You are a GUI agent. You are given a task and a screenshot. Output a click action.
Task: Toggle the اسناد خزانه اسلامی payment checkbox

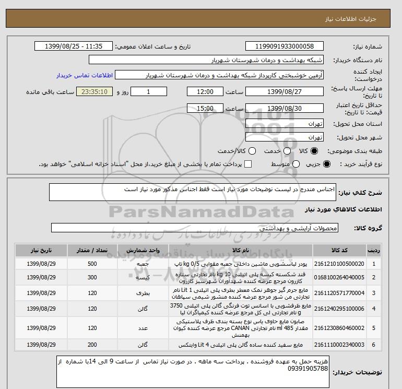coord(248,164)
